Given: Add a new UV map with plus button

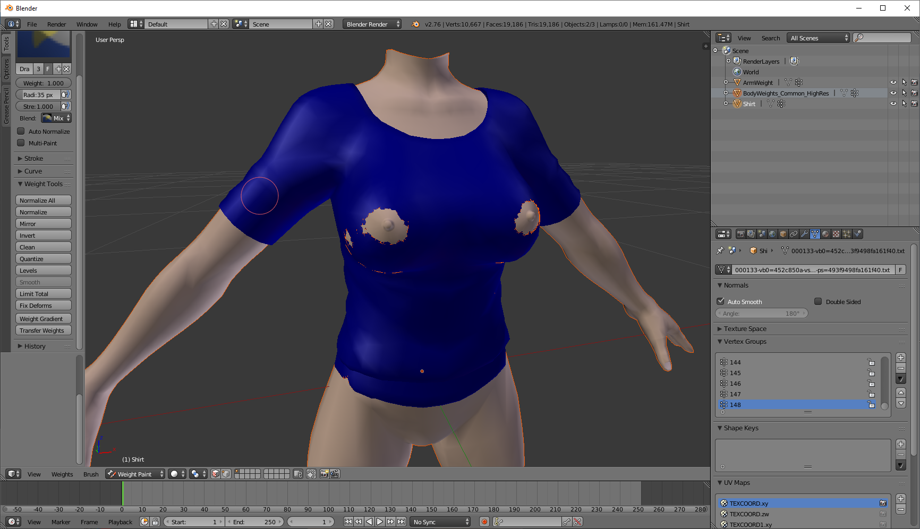Looking at the screenshot, I should 901,499.
